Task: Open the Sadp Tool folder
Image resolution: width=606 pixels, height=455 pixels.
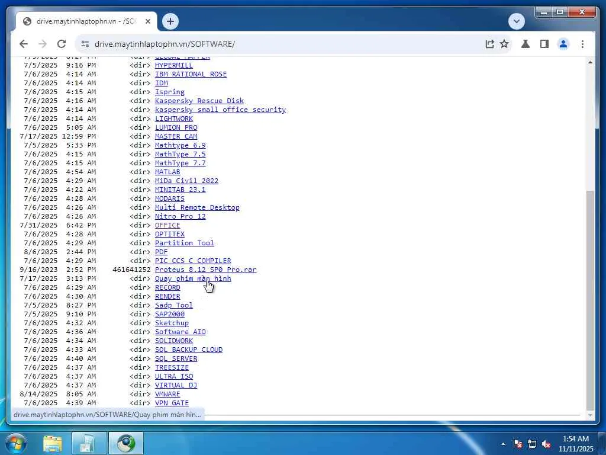Action: point(173,306)
